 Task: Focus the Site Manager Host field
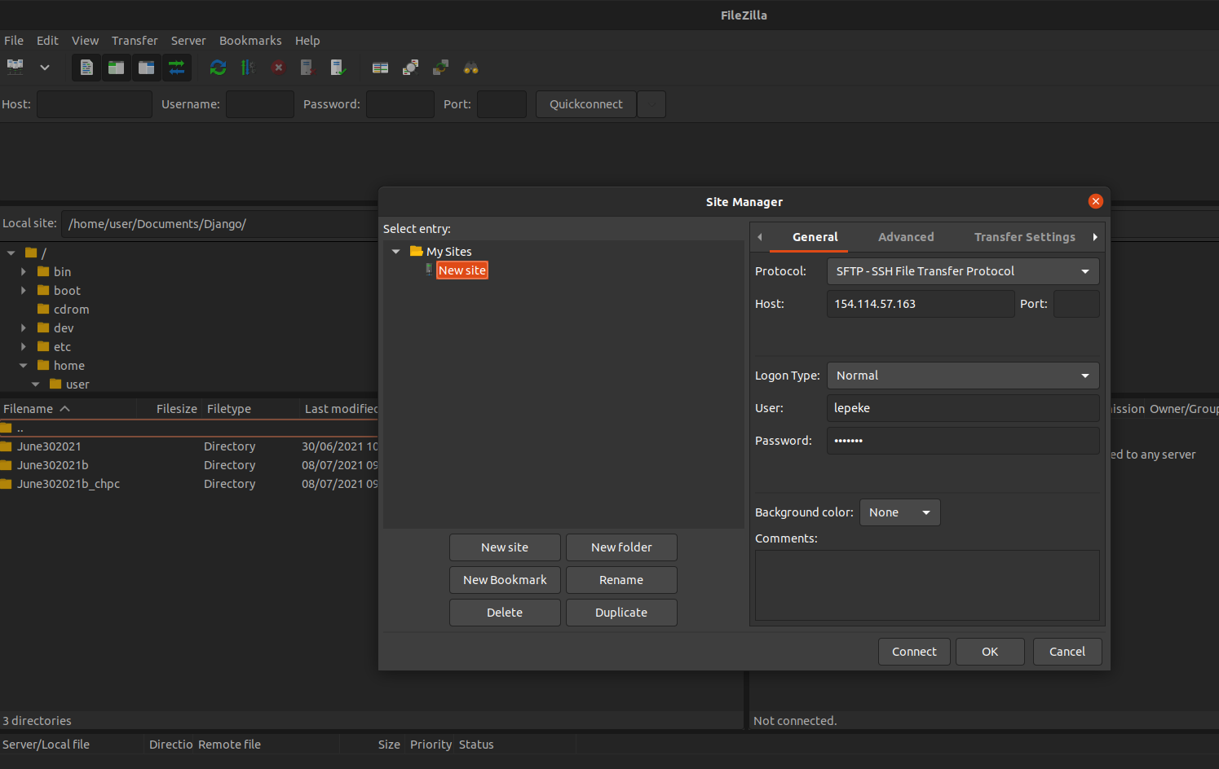point(921,304)
